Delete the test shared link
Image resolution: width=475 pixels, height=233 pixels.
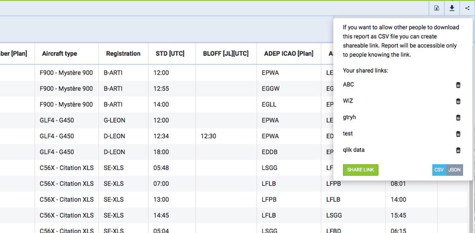pyautogui.click(x=458, y=134)
